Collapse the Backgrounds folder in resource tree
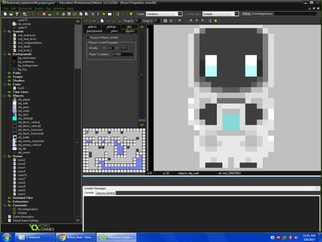This screenshot has width=322, height=242. [5, 54]
